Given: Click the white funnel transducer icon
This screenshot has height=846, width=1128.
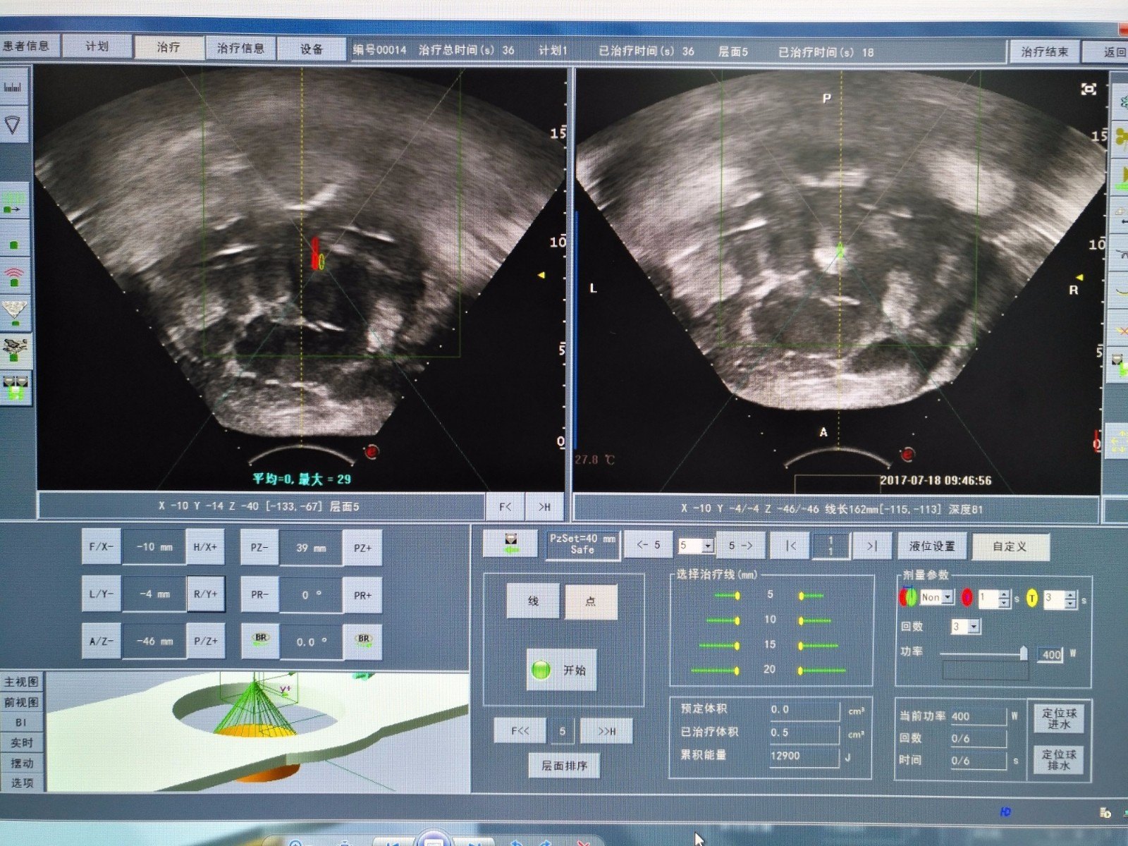Looking at the screenshot, I should [15, 313].
